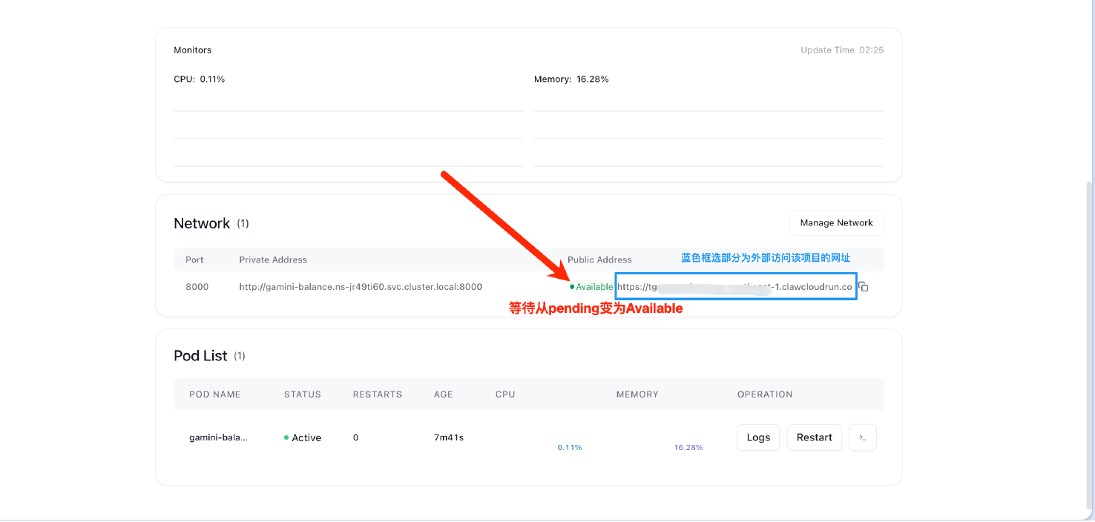Click the Monitors 'Memory: 16.28%' label
1095x522 pixels.
point(571,79)
